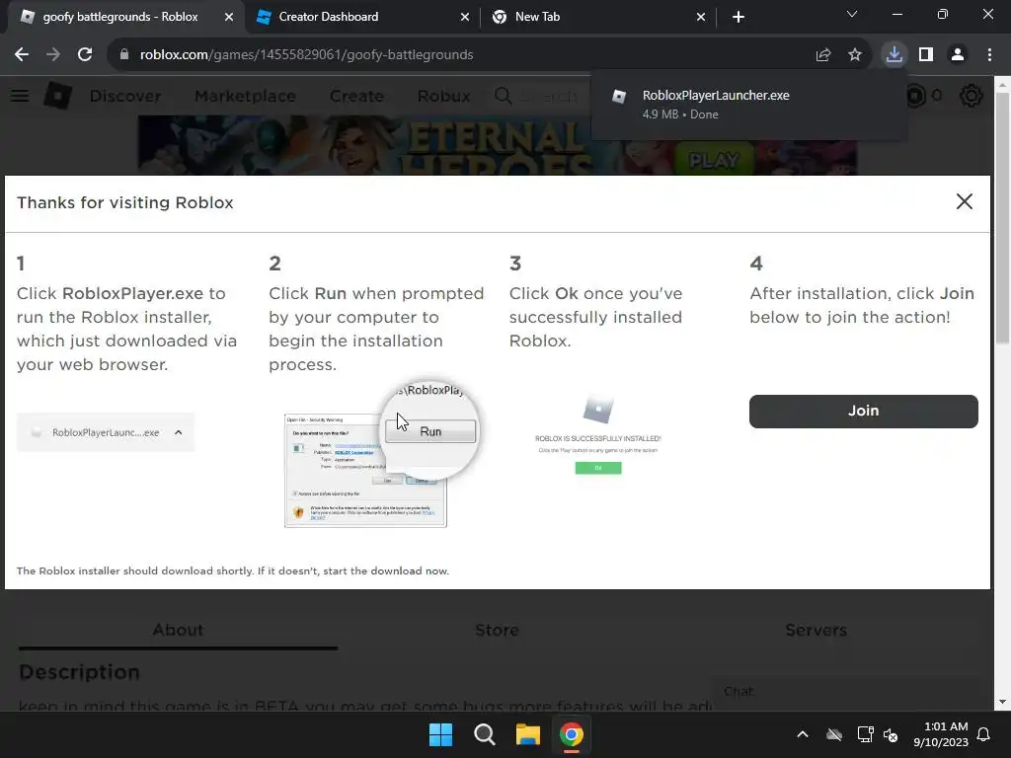Click the Roblox logo home icon
Image resolution: width=1011 pixels, height=758 pixels.
(x=58, y=96)
